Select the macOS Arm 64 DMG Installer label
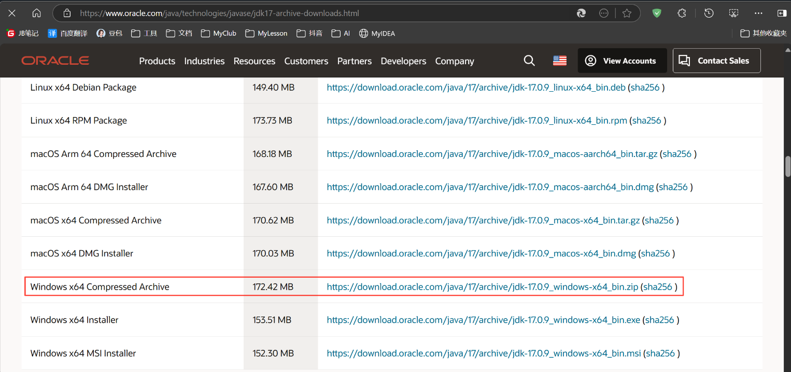 (89, 187)
